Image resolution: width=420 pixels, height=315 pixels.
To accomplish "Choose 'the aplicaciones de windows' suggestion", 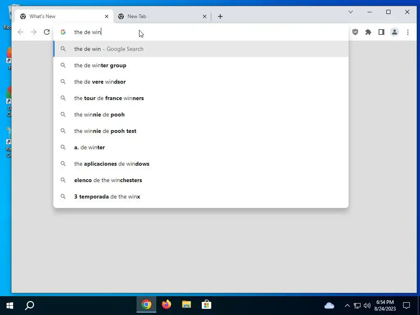I will [x=201, y=164].
